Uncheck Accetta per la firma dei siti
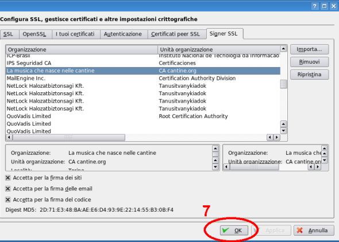This screenshot has width=339, height=242. [8, 178]
